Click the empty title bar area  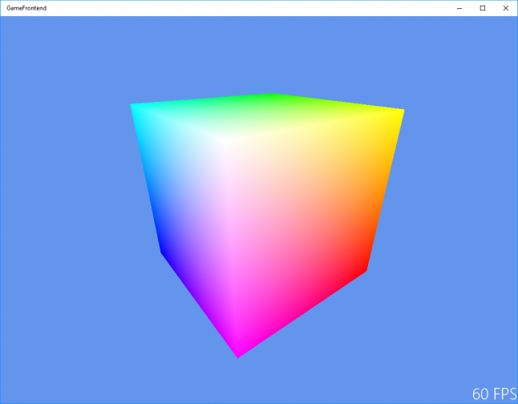point(241,8)
